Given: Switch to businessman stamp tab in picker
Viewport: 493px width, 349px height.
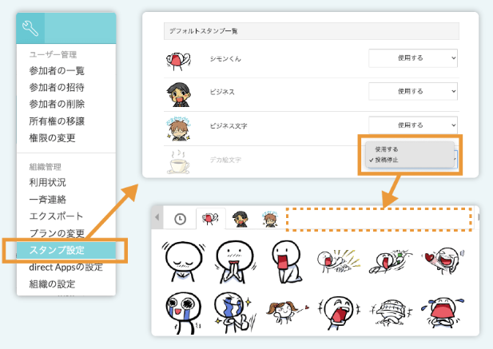Looking at the screenshot, I should 241,219.
